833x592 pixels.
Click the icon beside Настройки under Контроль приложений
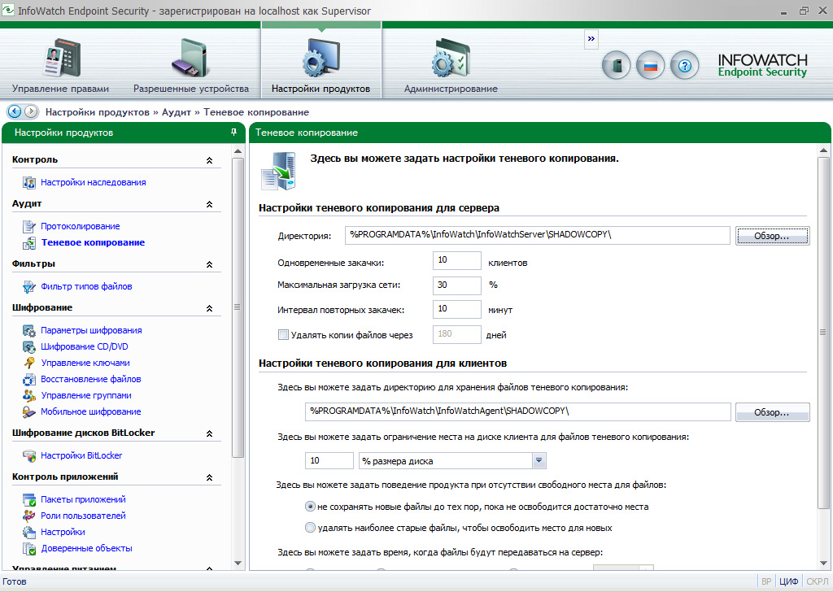coord(29,532)
